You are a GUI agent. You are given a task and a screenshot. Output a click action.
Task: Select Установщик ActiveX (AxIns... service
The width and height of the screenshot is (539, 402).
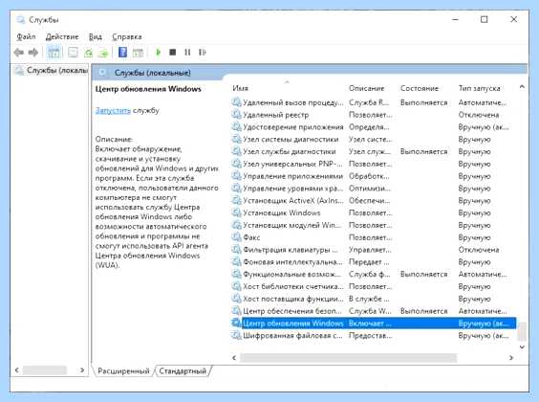[x=292, y=200]
